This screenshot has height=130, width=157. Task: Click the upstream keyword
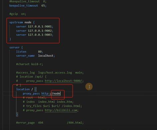click(x=16, y=22)
